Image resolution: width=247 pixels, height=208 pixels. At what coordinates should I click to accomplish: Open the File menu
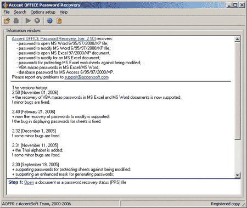click(x=7, y=12)
